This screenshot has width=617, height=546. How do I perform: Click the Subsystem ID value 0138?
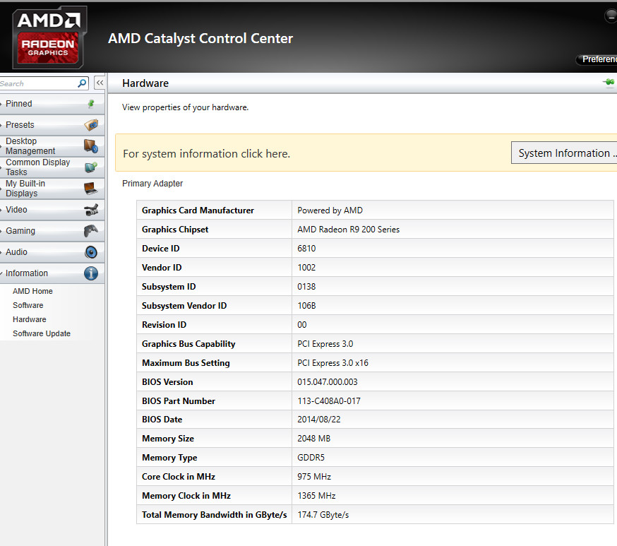click(x=306, y=287)
